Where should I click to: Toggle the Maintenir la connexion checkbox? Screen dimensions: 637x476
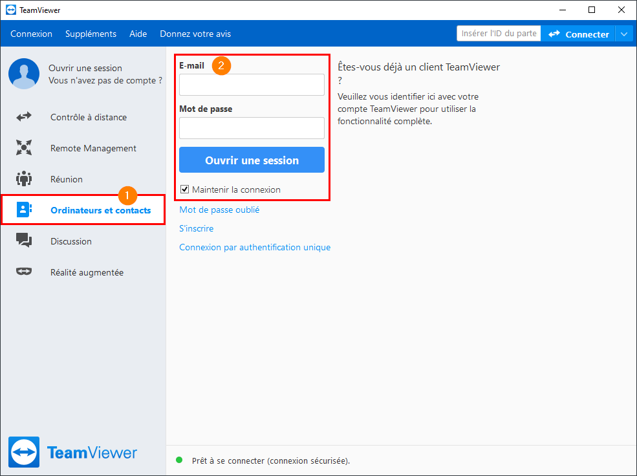(x=184, y=189)
